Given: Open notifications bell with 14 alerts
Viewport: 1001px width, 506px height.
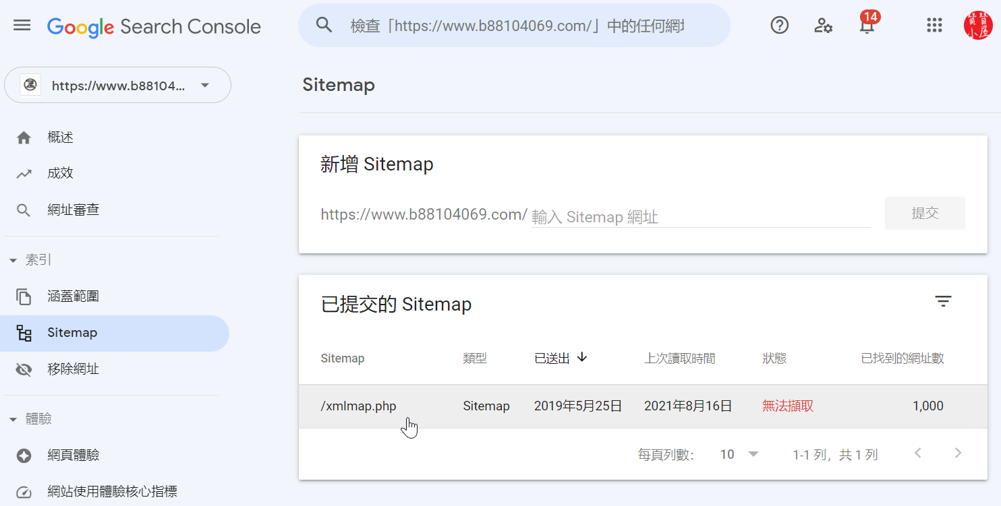Looking at the screenshot, I should tap(867, 24).
